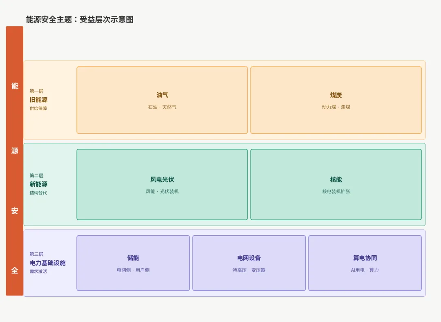The width and height of the screenshot is (441, 322).
Task: Click the 电网设备 card
Action: point(248,263)
